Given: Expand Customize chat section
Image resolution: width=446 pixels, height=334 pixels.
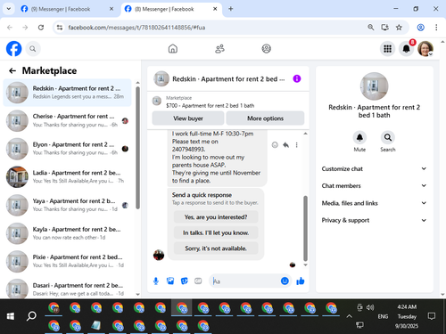Looking at the screenshot, I should (374, 169).
